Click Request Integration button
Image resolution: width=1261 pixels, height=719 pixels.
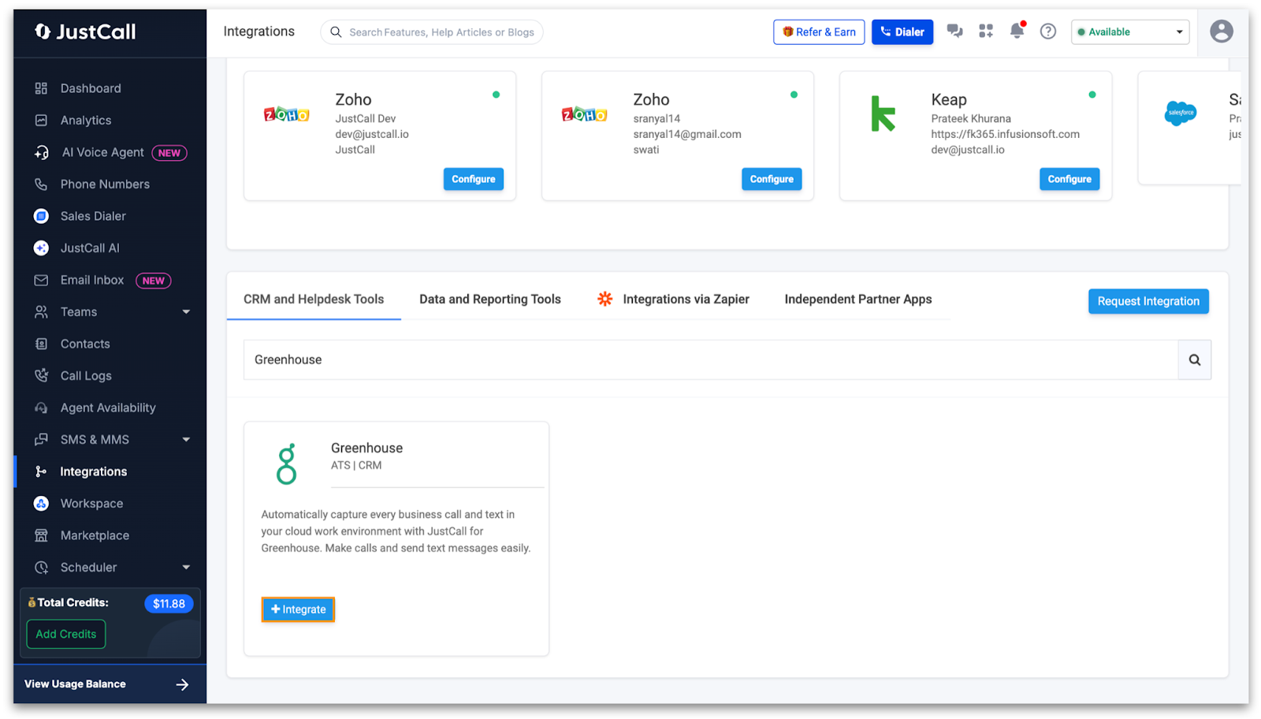1148,301
